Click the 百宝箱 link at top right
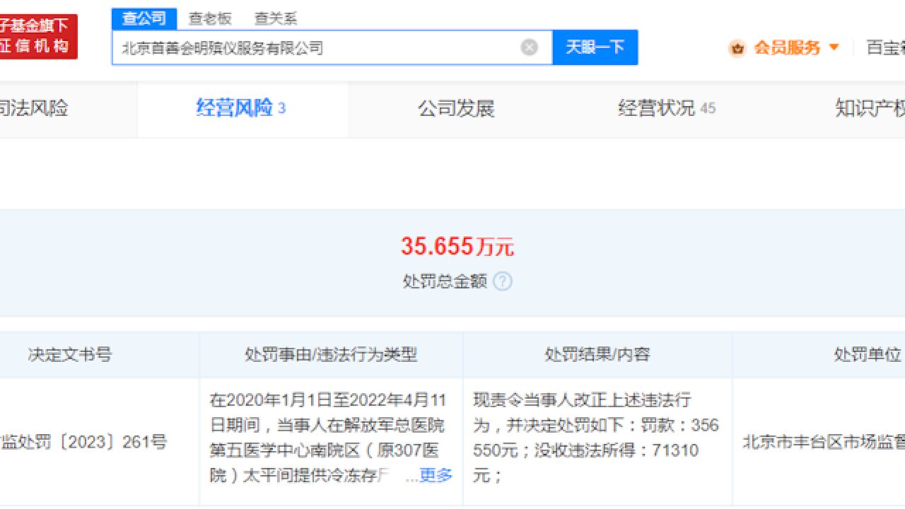The width and height of the screenshot is (905, 509). click(886, 48)
